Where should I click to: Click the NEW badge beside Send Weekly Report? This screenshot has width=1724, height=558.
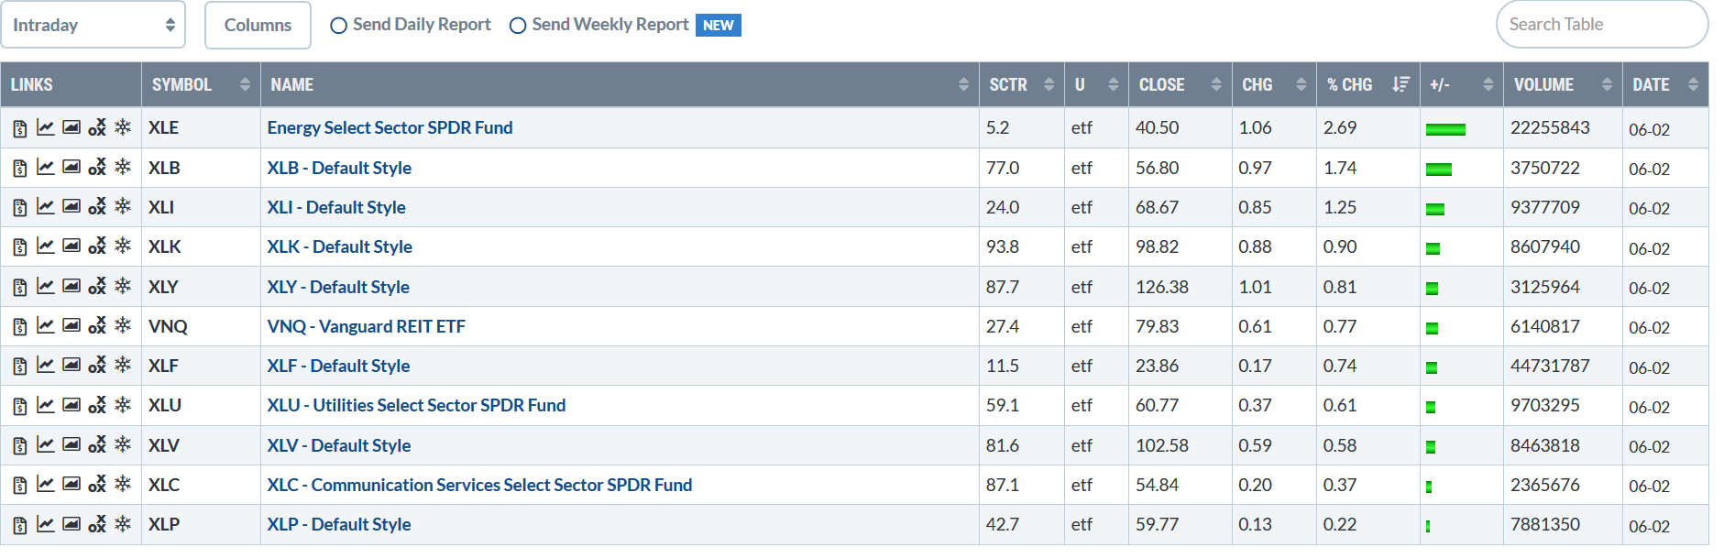pyautogui.click(x=719, y=26)
